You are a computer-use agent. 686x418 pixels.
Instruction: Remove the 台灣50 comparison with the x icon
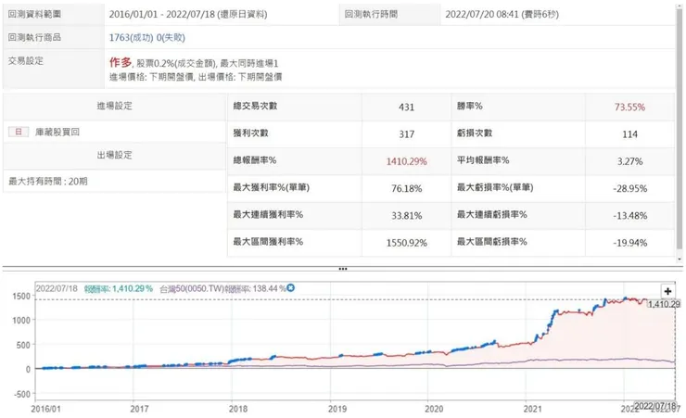point(290,287)
